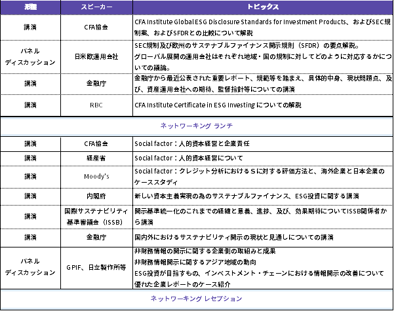Select the topic line 'SEC規制及び欧州のサステナブルファイナンス開示規則'

pos(247,46)
